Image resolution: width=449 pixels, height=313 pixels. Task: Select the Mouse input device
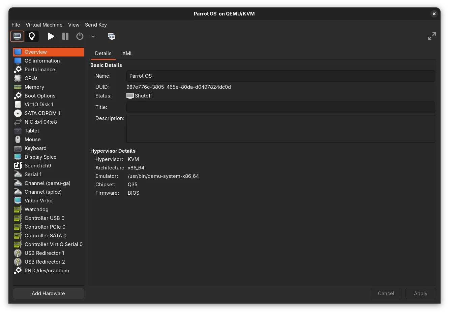click(49, 140)
